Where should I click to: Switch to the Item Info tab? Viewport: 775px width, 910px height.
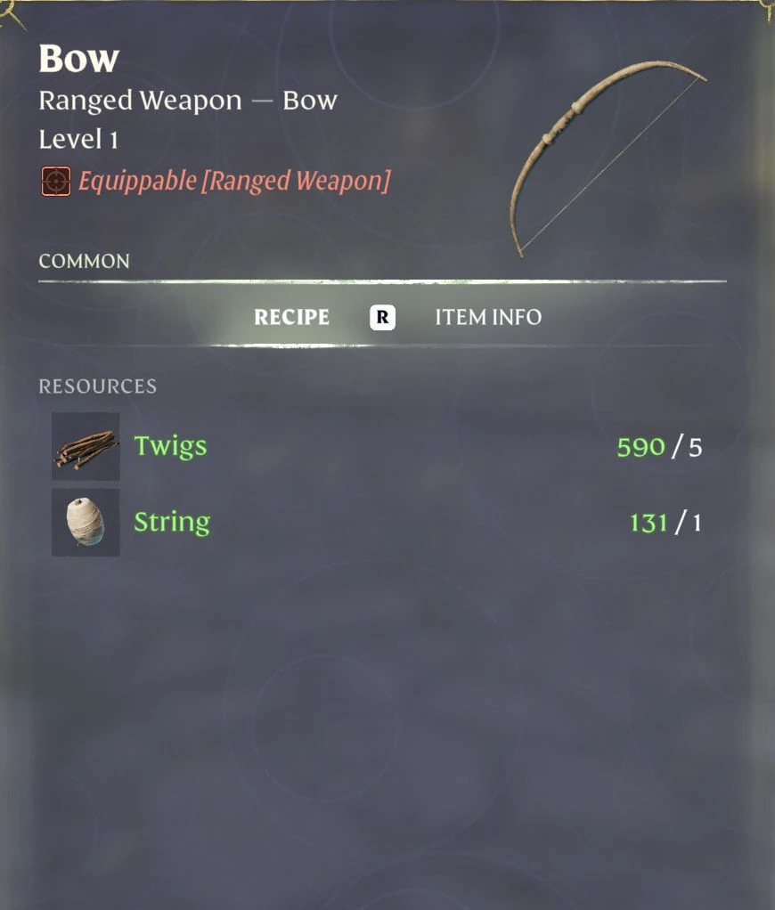[x=488, y=317]
